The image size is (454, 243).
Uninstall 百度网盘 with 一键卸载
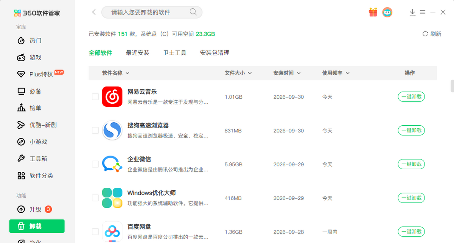[x=411, y=231]
